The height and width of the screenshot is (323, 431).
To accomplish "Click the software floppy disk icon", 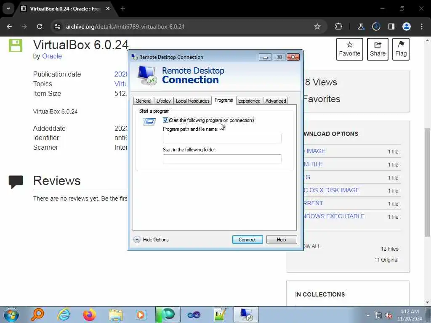I will click(16, 45).
